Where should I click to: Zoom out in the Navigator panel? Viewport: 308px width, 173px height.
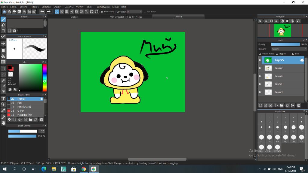276,21
